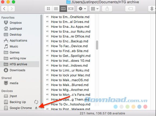The height and width of the screenshot is (116, 156).
Task: Click the folder icon in the title bar
Action: pyautogui.click(x=68, y=2)
